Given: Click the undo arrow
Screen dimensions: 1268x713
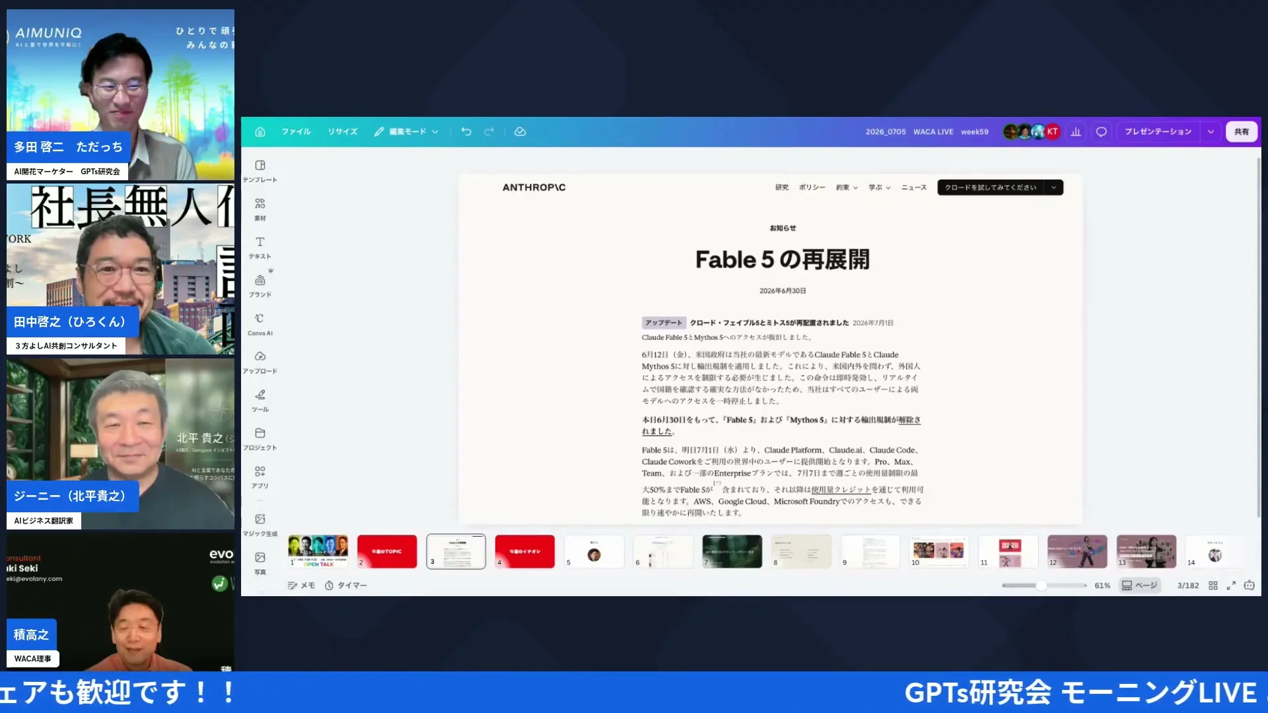Looking at the screenshot, I should click(466, 132).
